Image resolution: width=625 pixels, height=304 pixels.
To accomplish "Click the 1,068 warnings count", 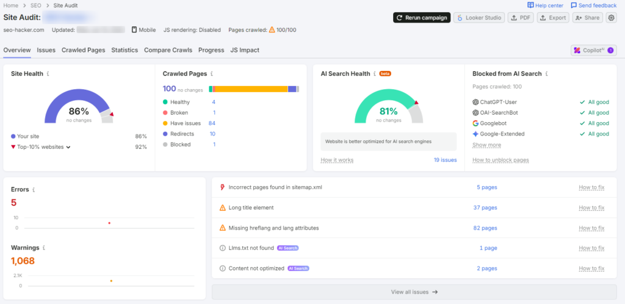I will (x=23, y=261).
